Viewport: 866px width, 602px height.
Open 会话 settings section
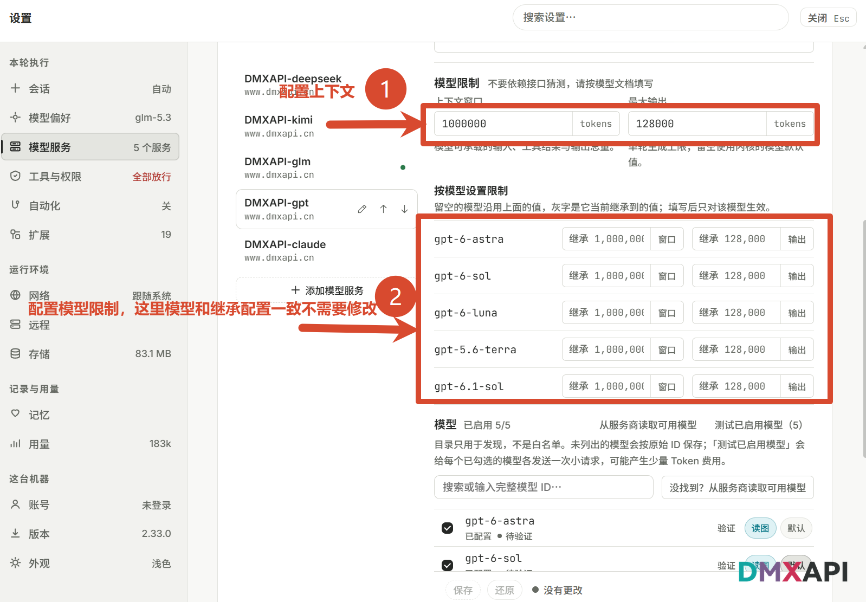coord(91,88)
